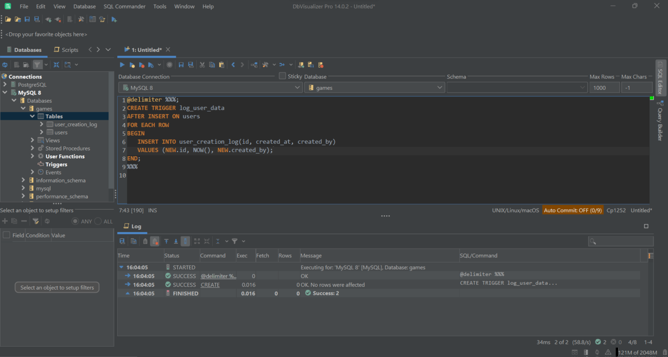Pin the Log scroll lock icon
This screenshot has height=357, width=668.
[185, 241]
